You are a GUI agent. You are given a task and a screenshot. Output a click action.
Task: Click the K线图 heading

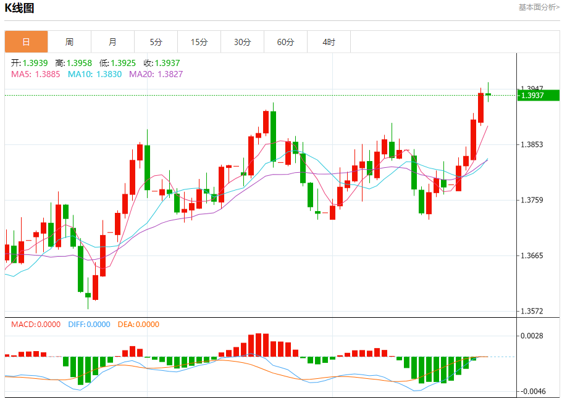19,8
